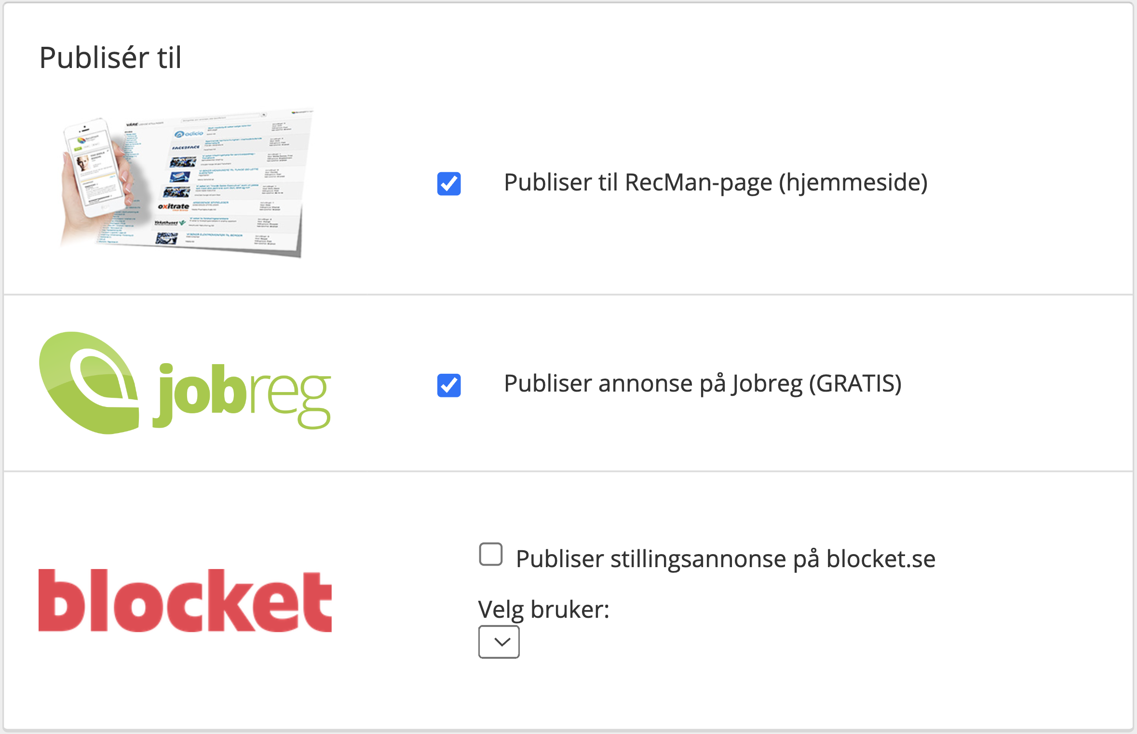Click the phone in RecMan preview image

coord(95,167)
